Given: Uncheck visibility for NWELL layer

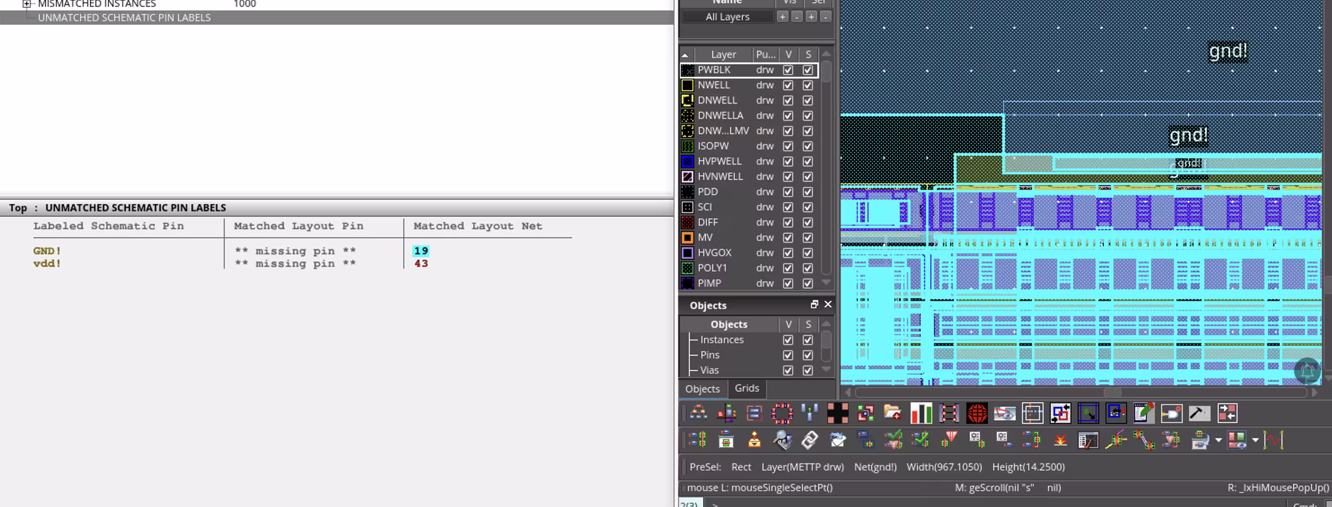Looking at the screenshot, I should point(788,85).
